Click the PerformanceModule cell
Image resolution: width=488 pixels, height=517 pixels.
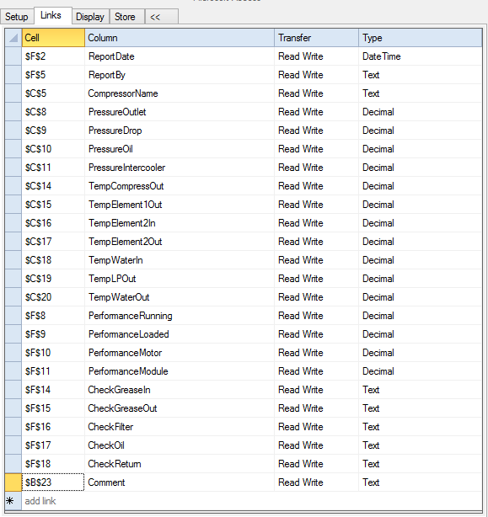pos(180,371)
